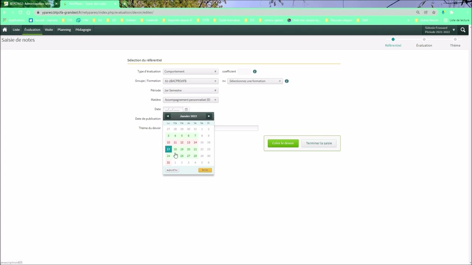This screenshot has width=472, height=265.
Task: Open a new browser tab
Action: click(x=125, y=4)
